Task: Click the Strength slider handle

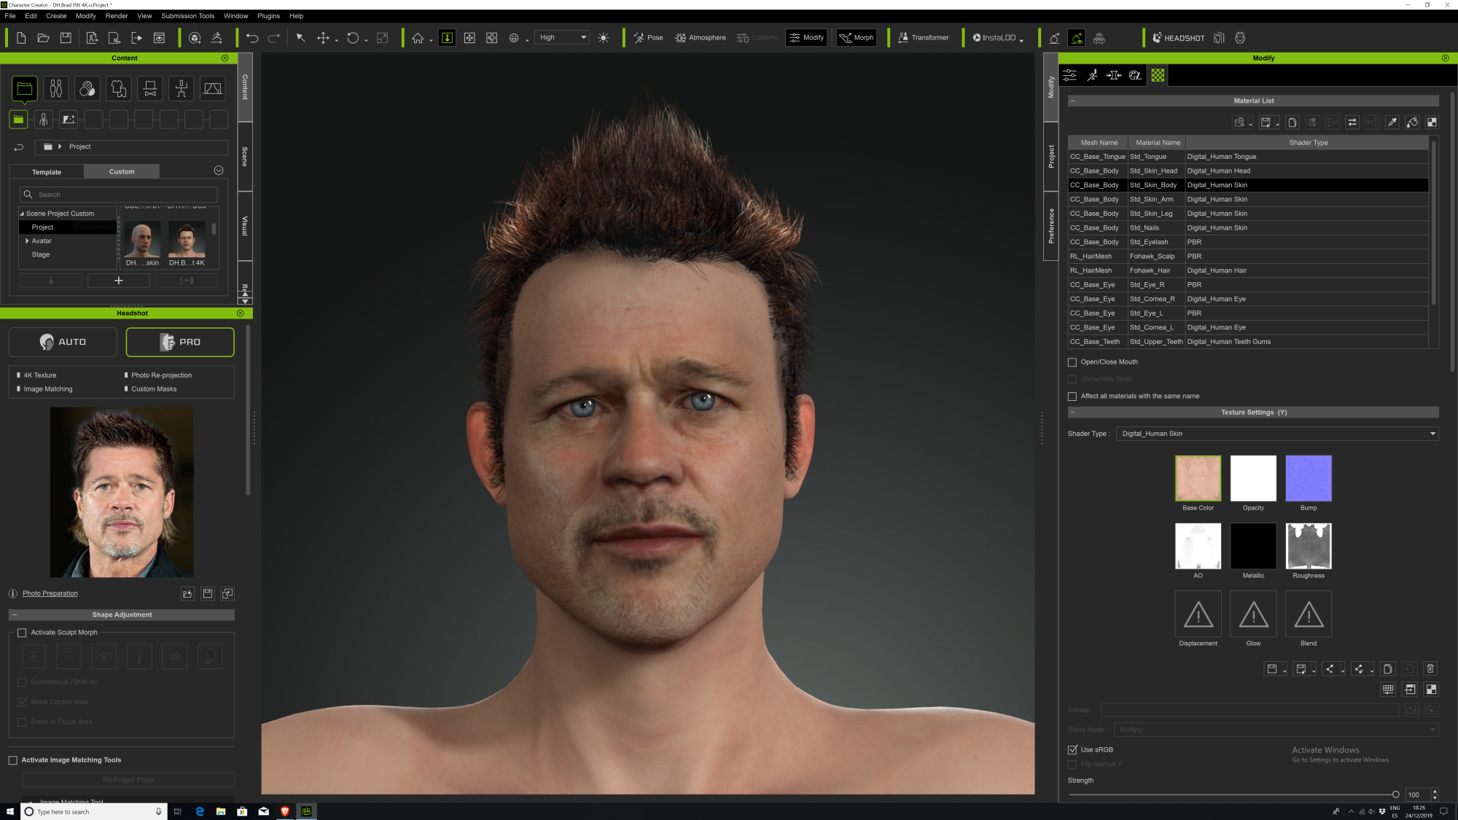Action: (1395, 795)
